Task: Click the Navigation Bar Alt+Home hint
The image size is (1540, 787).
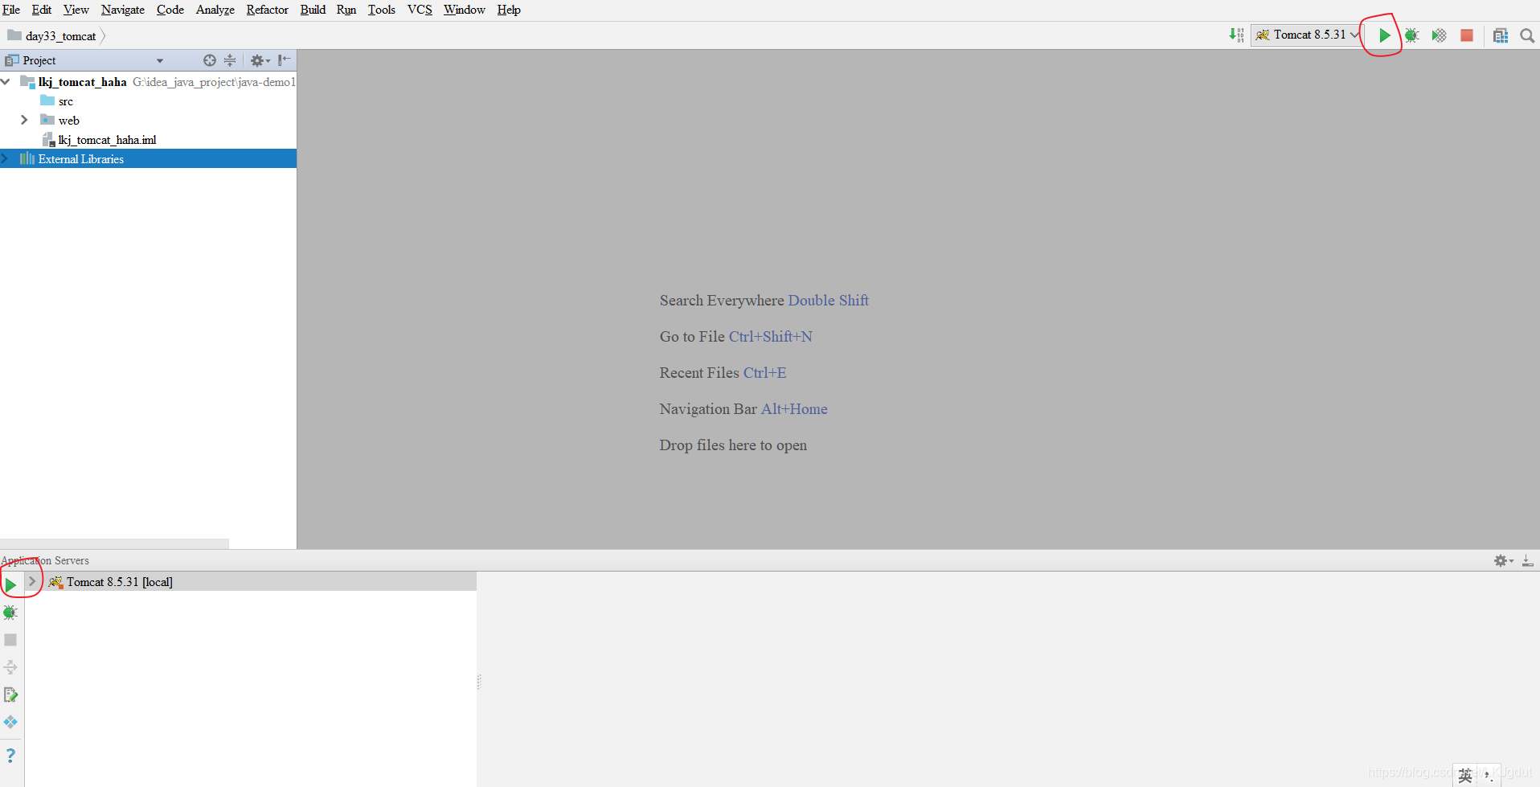Action: [743, 409]
